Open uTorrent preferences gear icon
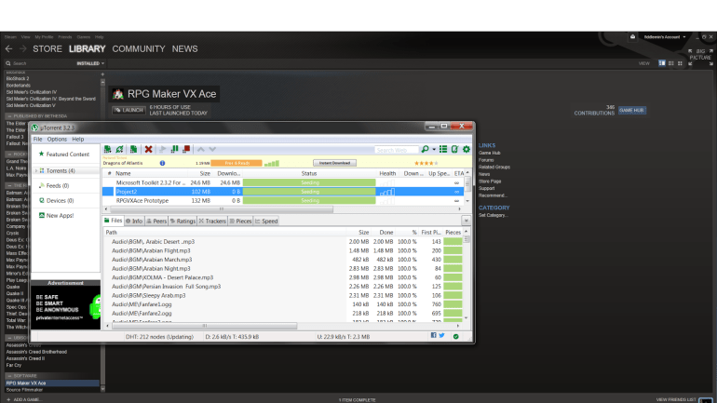 tap(466, 149)
